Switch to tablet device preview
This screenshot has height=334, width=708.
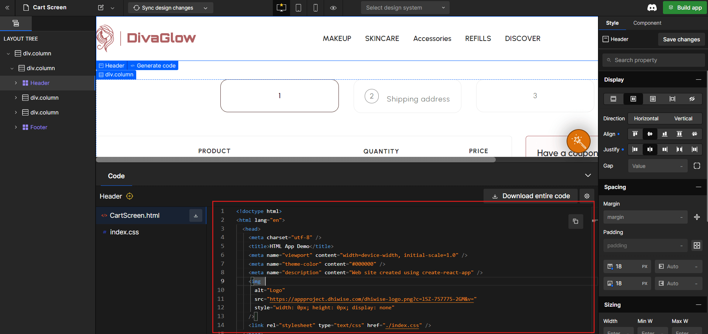[x=299, y=8]
